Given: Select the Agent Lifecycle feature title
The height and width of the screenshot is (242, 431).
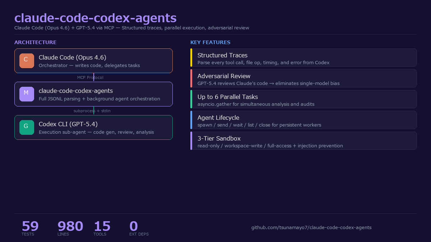Looking at the screenshot, I should [x=218, y=118].
